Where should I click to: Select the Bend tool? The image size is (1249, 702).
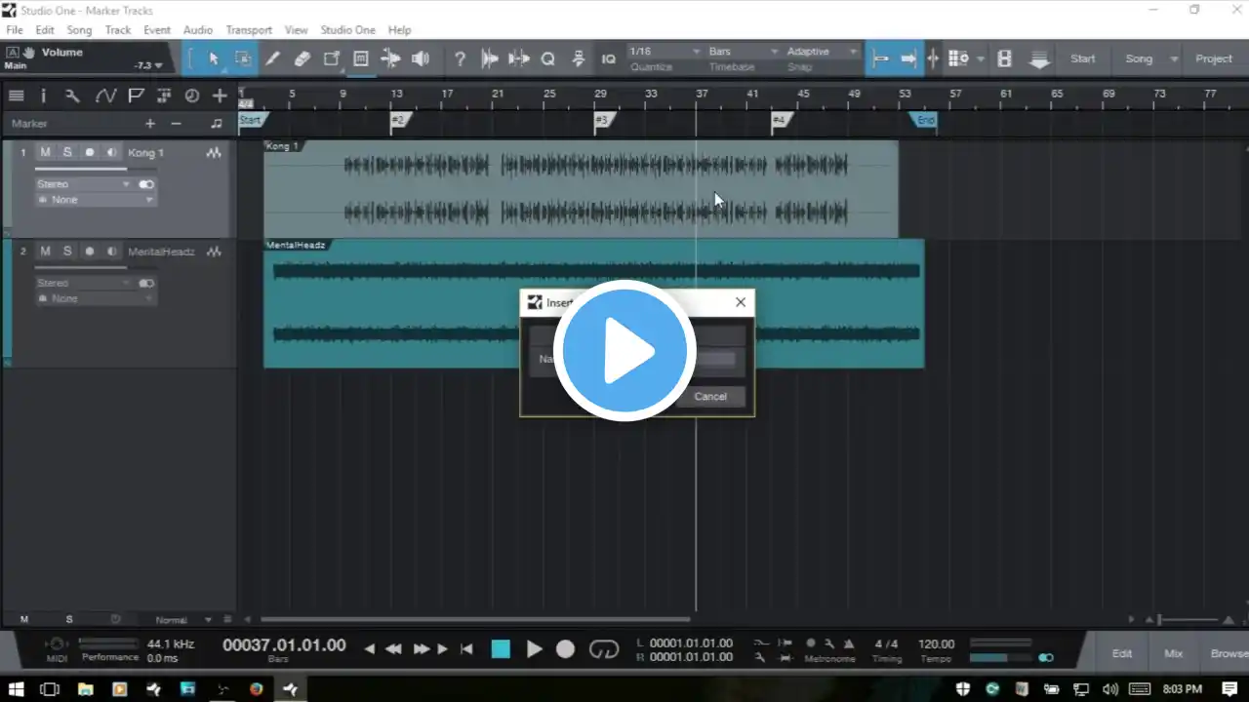390,58
